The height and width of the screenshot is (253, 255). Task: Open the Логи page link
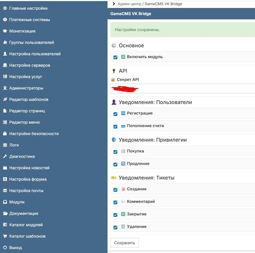pyautogui.click(x=14, y=145)
